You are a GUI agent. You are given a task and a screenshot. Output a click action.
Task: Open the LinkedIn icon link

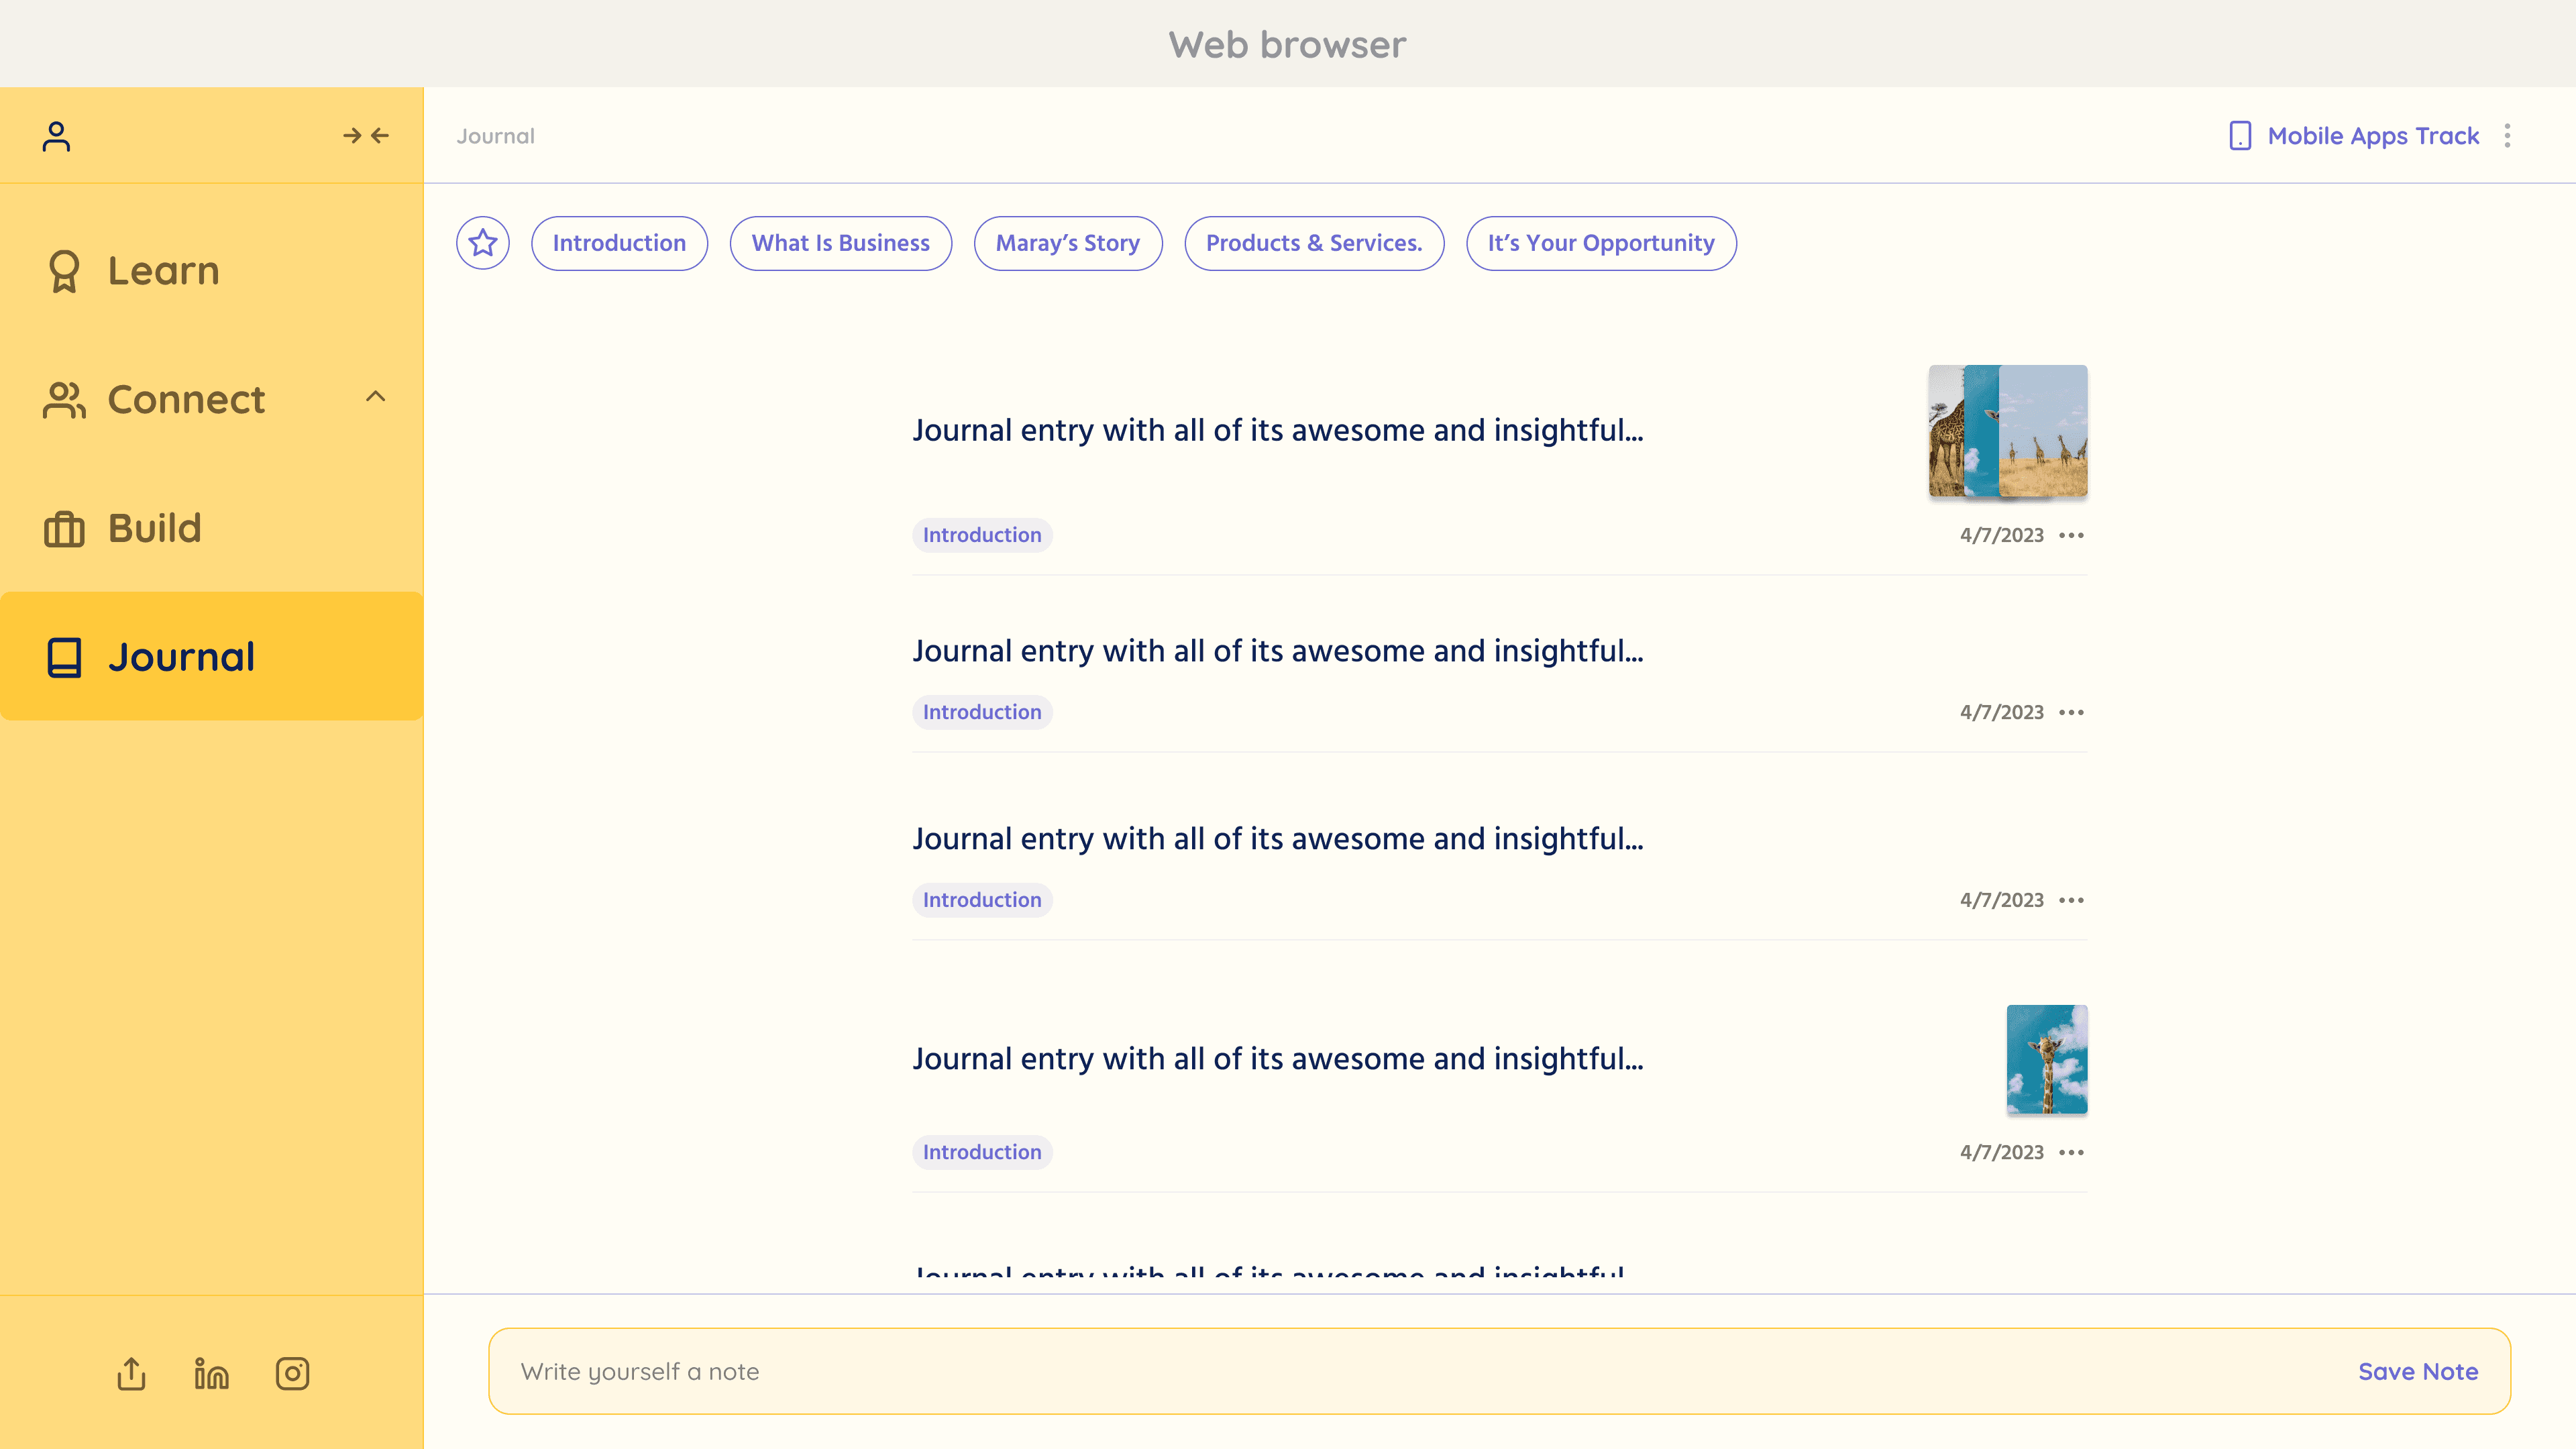coord(211,1373)
